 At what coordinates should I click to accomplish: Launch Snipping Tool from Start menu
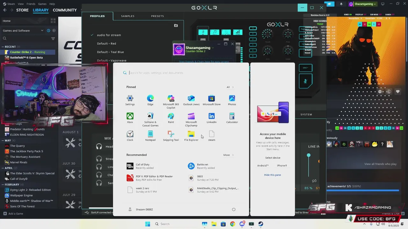[x=171, y=136]
